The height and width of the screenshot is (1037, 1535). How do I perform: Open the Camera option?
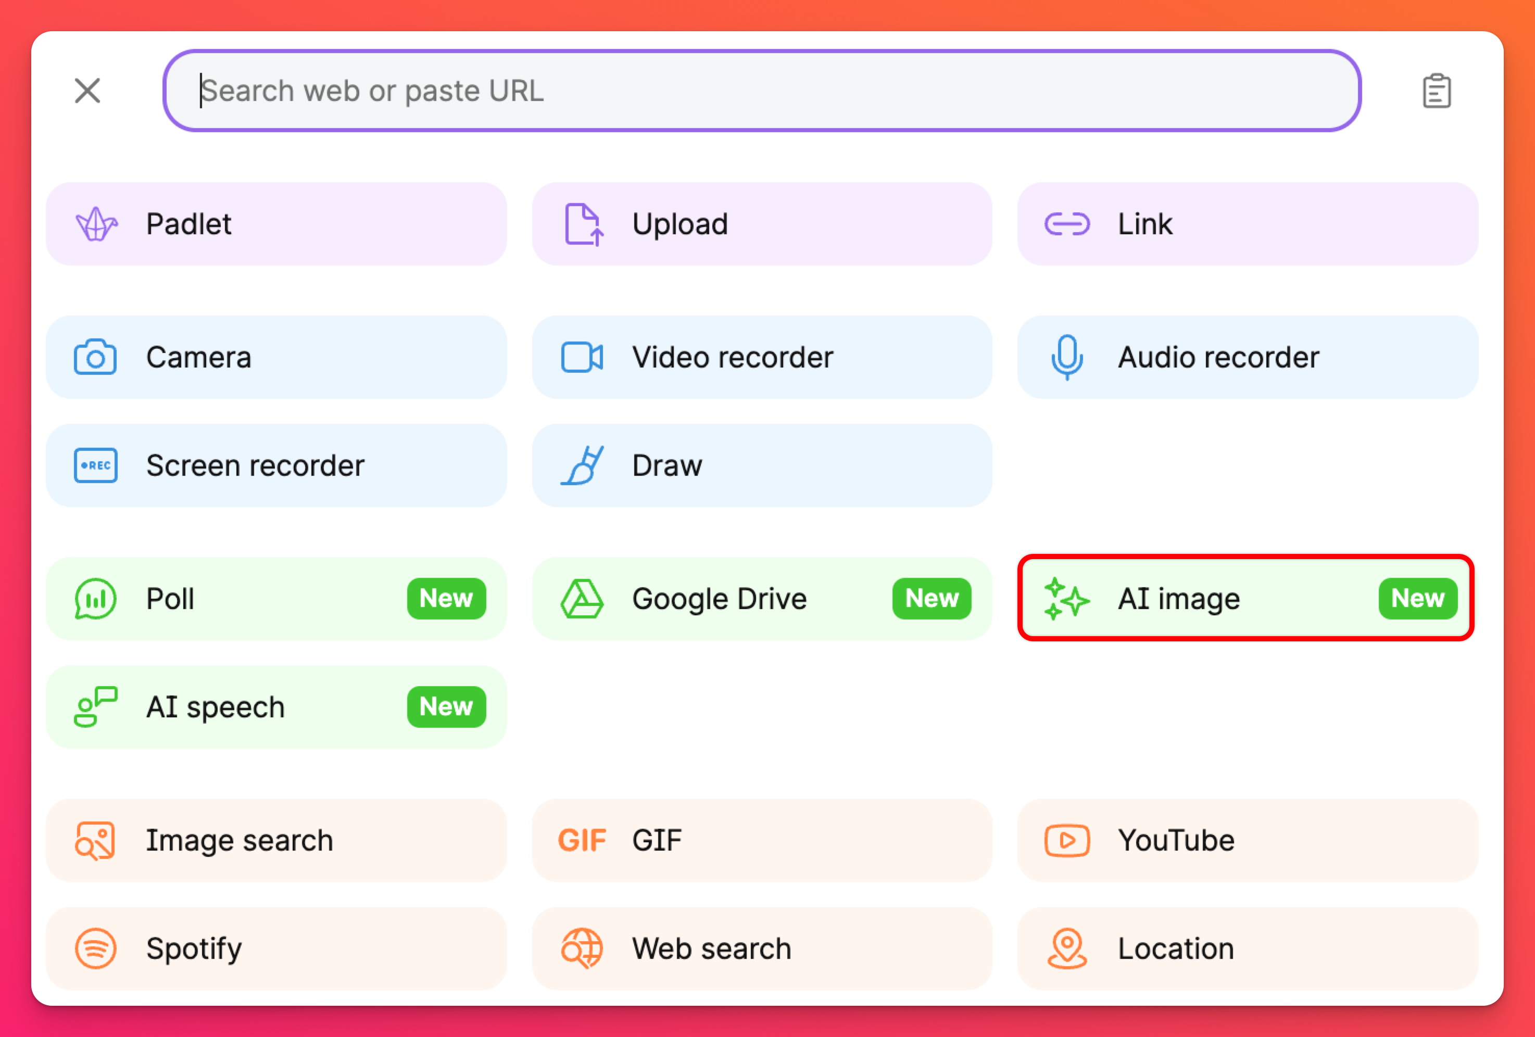point(276,357)
